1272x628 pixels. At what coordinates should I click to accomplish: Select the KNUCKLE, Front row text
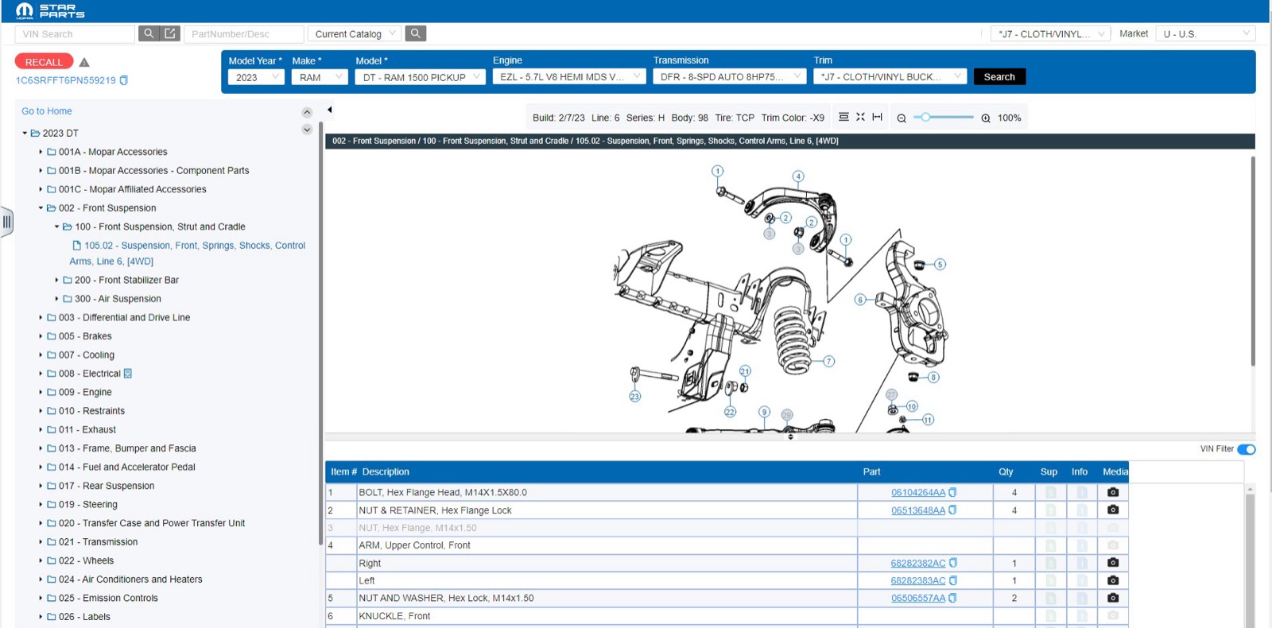(394, 616)
